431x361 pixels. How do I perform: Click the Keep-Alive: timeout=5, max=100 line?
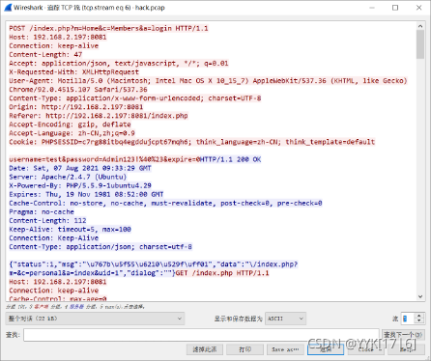[70, 230]
